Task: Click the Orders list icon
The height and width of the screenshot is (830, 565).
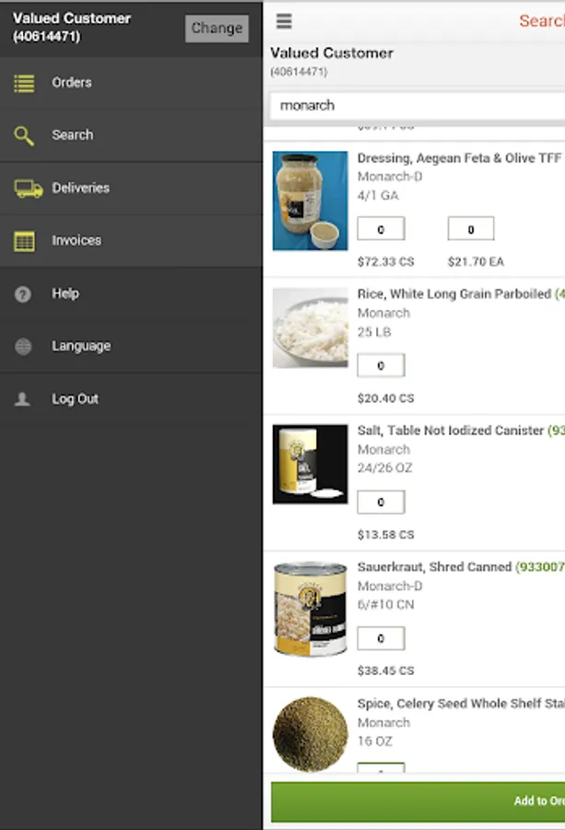Action: click(x=24, y=83)
